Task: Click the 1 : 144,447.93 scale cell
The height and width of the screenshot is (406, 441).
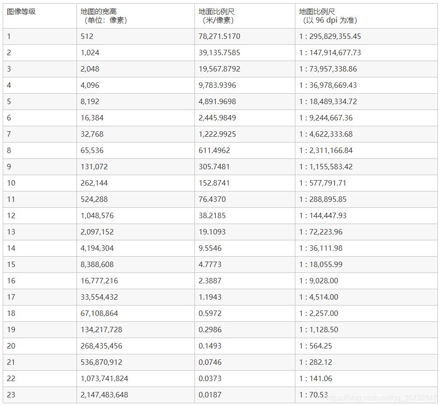Action: [x=323, y=215]
